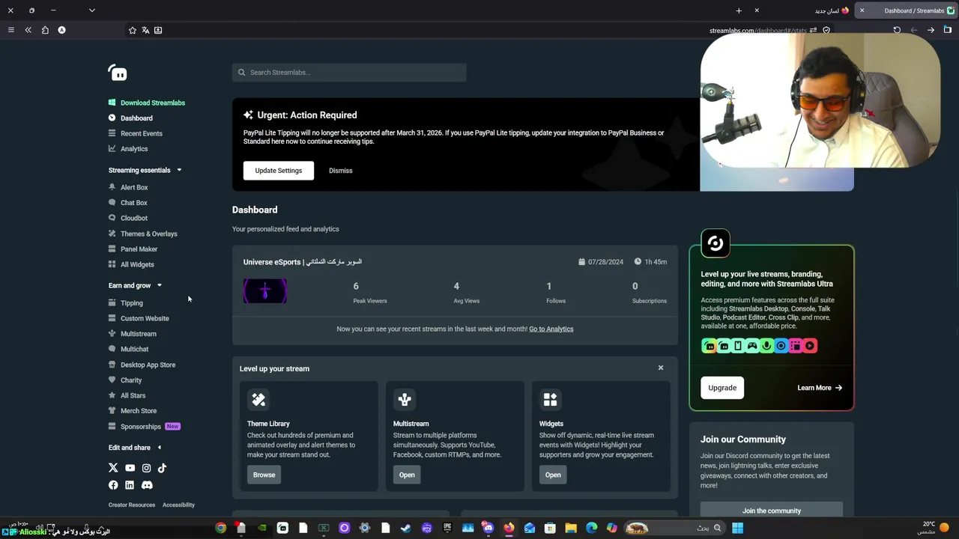The width and height of the screenshot is (959, 539).
Task: Open Multichat in the sidebar
Action: click(129, 349)
